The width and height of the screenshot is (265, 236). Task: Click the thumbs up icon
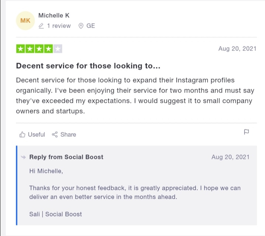[22, 135]
